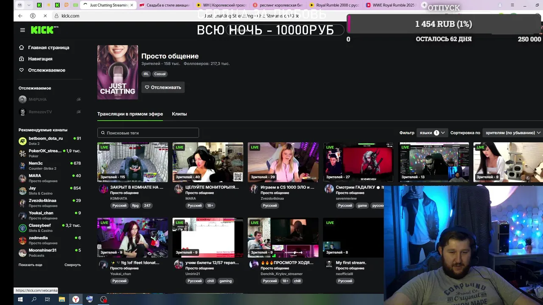Click sevenreview streamer avatar icon
The width and height of the screenshot is (543, 305).
(329, 189)
